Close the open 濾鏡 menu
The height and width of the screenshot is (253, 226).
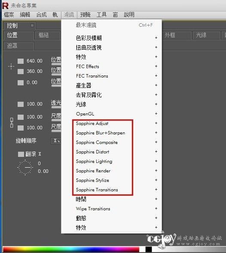[69, 15]
